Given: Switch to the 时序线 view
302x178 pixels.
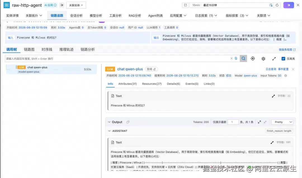Looking at the screenshot, I should [47, 49].
